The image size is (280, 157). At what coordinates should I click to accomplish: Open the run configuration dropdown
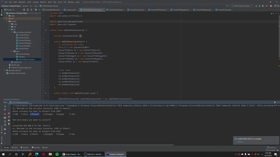242,6
